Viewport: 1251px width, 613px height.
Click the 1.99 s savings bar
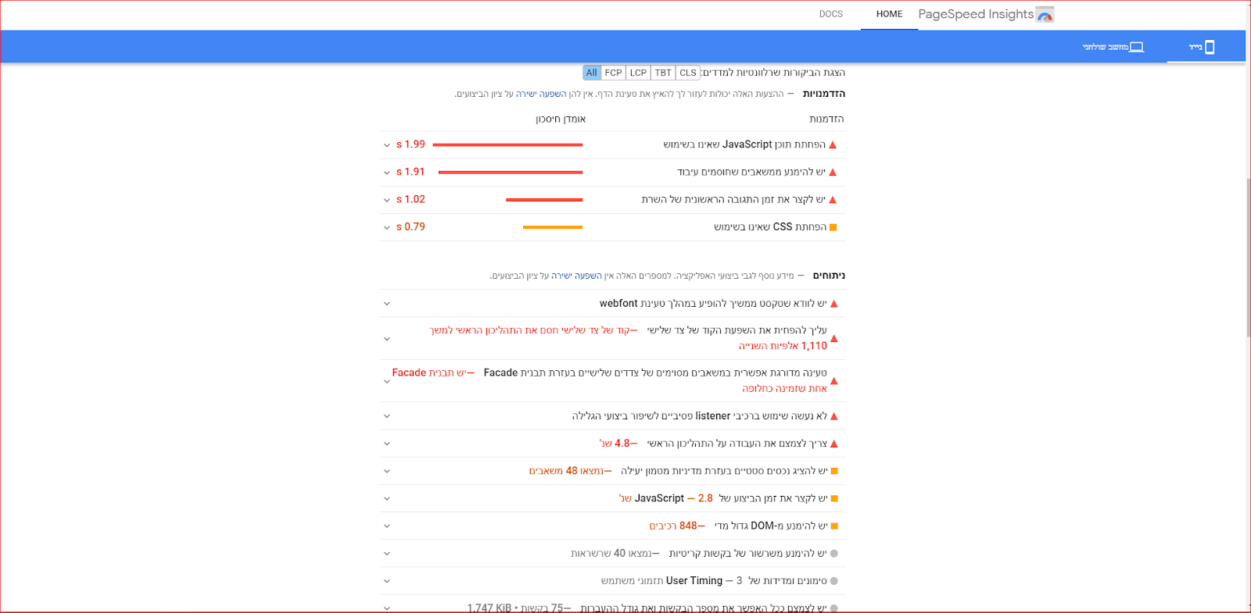(507, 145)
